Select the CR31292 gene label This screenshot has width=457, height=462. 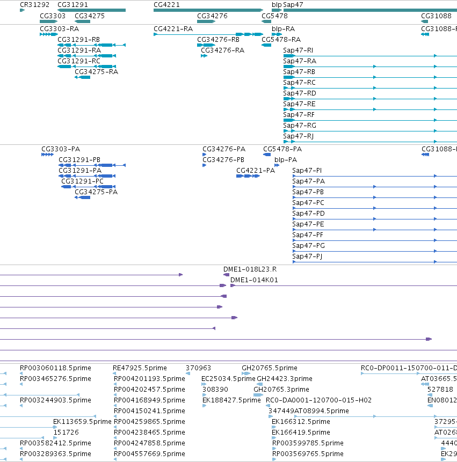click(34, 5)
